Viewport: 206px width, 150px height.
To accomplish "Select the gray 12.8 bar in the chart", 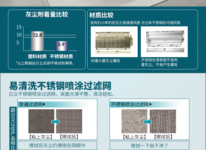I will (x=37, y=41).
